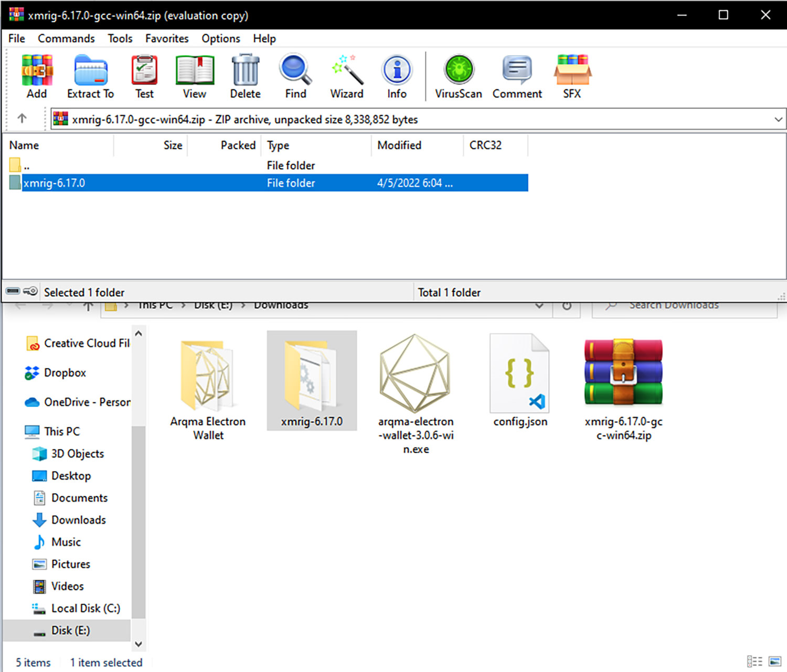Sort by Type column header
The image size is (787, 672).
316,145
